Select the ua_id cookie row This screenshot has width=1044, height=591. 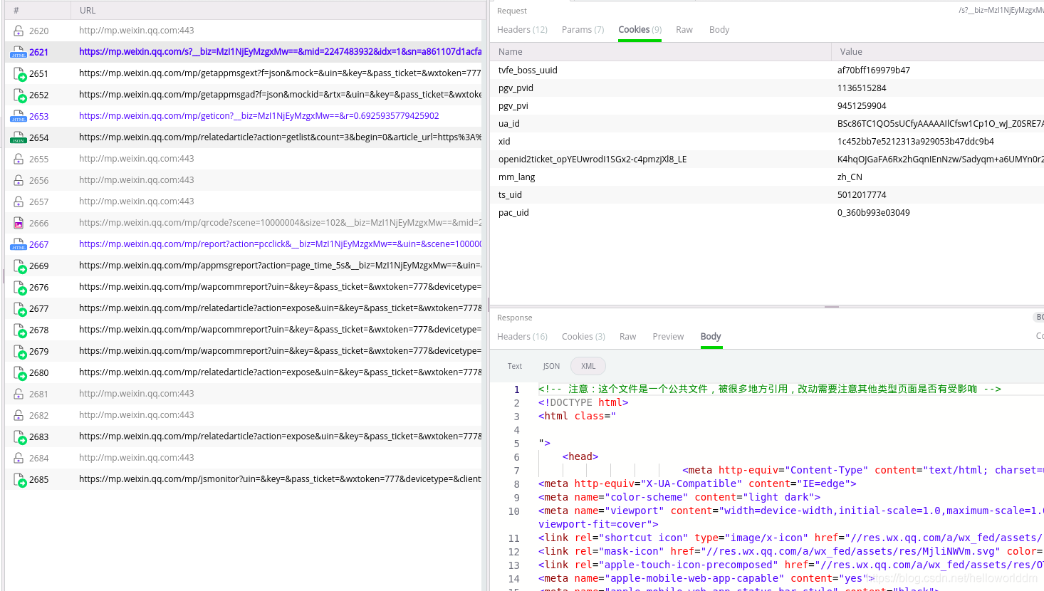(x=767, y=124)
